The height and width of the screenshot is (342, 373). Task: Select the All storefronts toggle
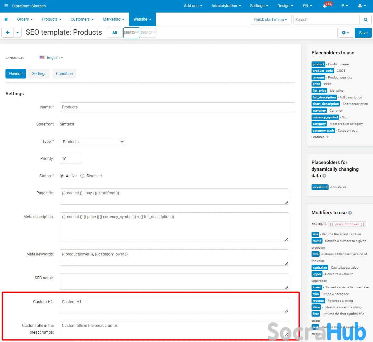pyautogui.click(x=115, y=33)
